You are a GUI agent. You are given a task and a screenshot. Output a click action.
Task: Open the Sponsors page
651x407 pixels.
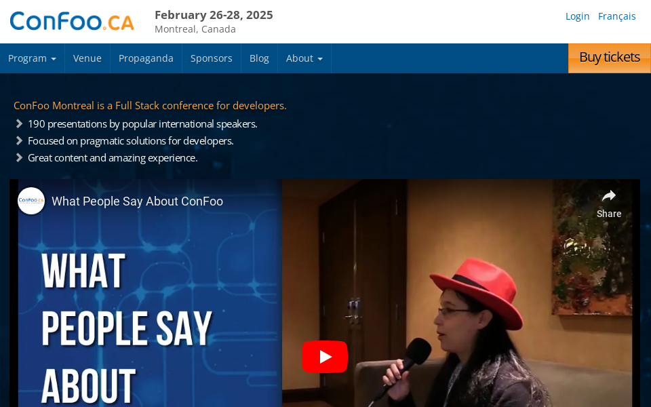211,58
